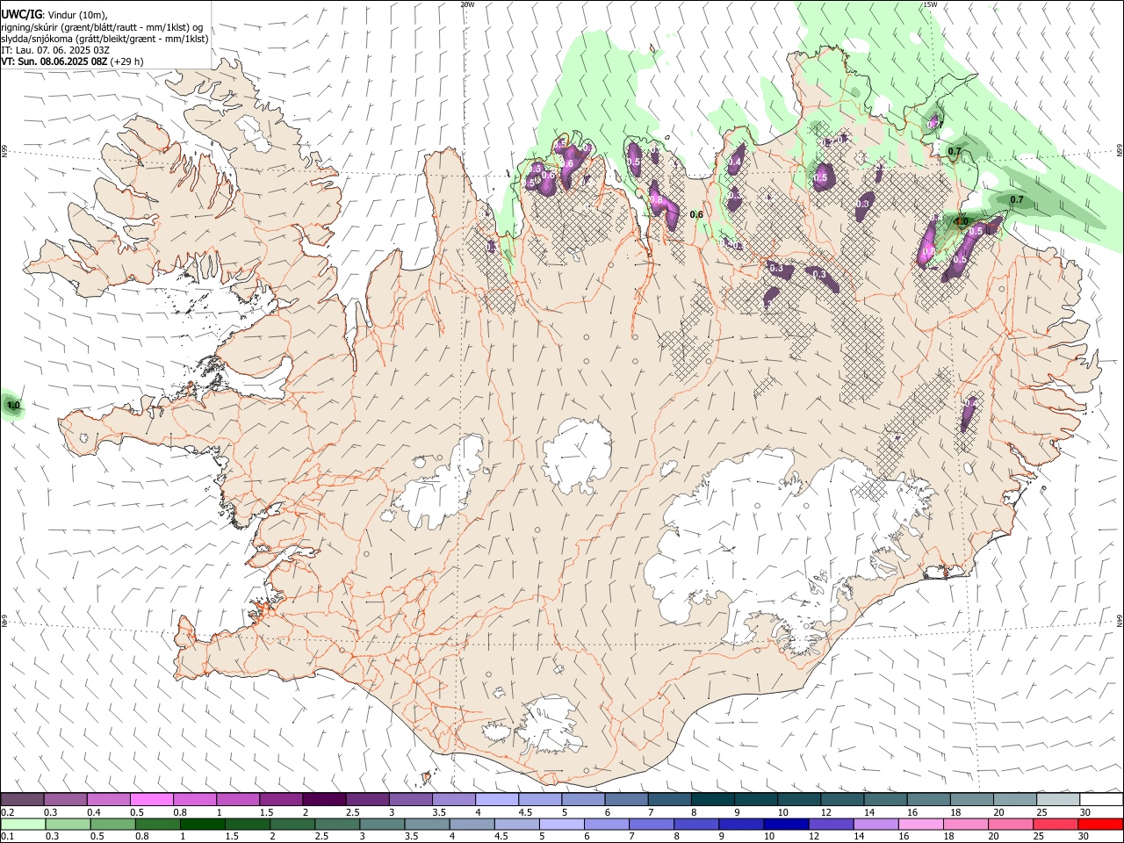Pick the light pink 16 swatch, lower legend row

coord(920,824)
